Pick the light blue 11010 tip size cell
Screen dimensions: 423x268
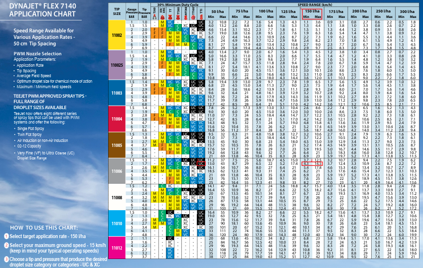tap(117, 223)
